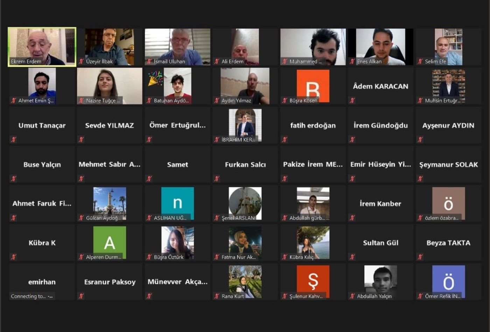Click the muted mic icon beside Enes Alkan

352,62
